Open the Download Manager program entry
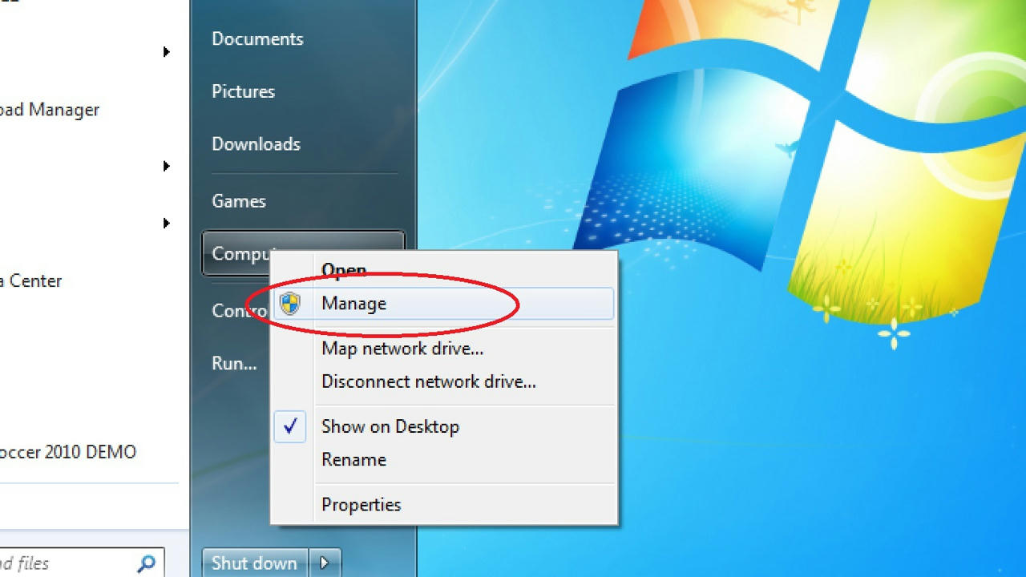This screenshot has height=577, width=1026. point(50,110)
